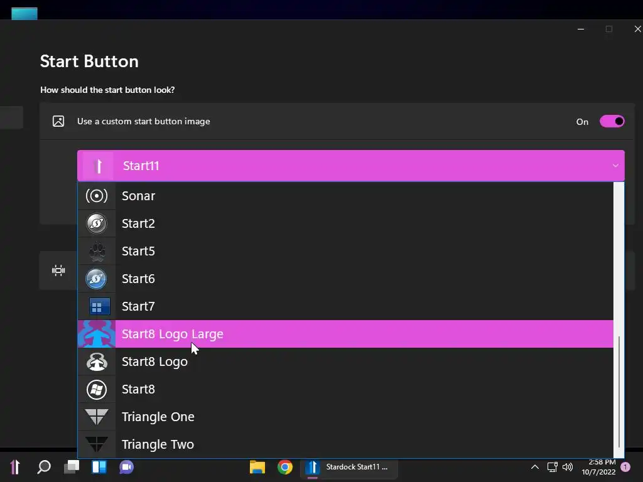
Task: Click the alignment icon beside the dropdown list
Action: pyautogui.click(x=58, y=270)
